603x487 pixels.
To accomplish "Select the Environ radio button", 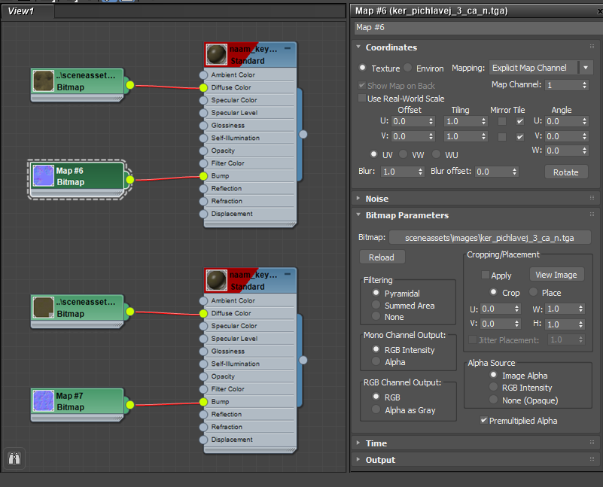I will coord(408,67).
